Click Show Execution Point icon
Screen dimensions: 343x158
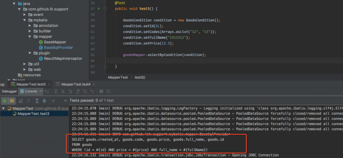click(47, 92)
